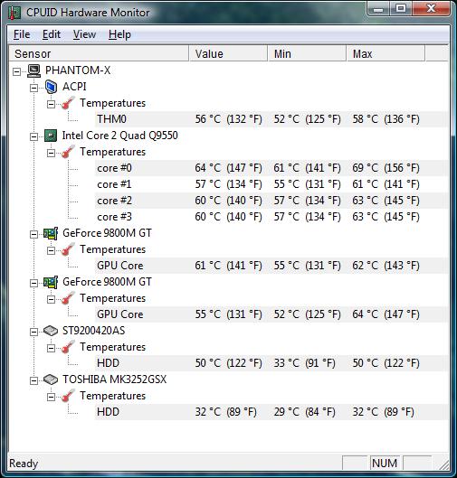Collapse the PHANTOM-X root node
This screenshot has height=478, width=457.
[17, 72]
